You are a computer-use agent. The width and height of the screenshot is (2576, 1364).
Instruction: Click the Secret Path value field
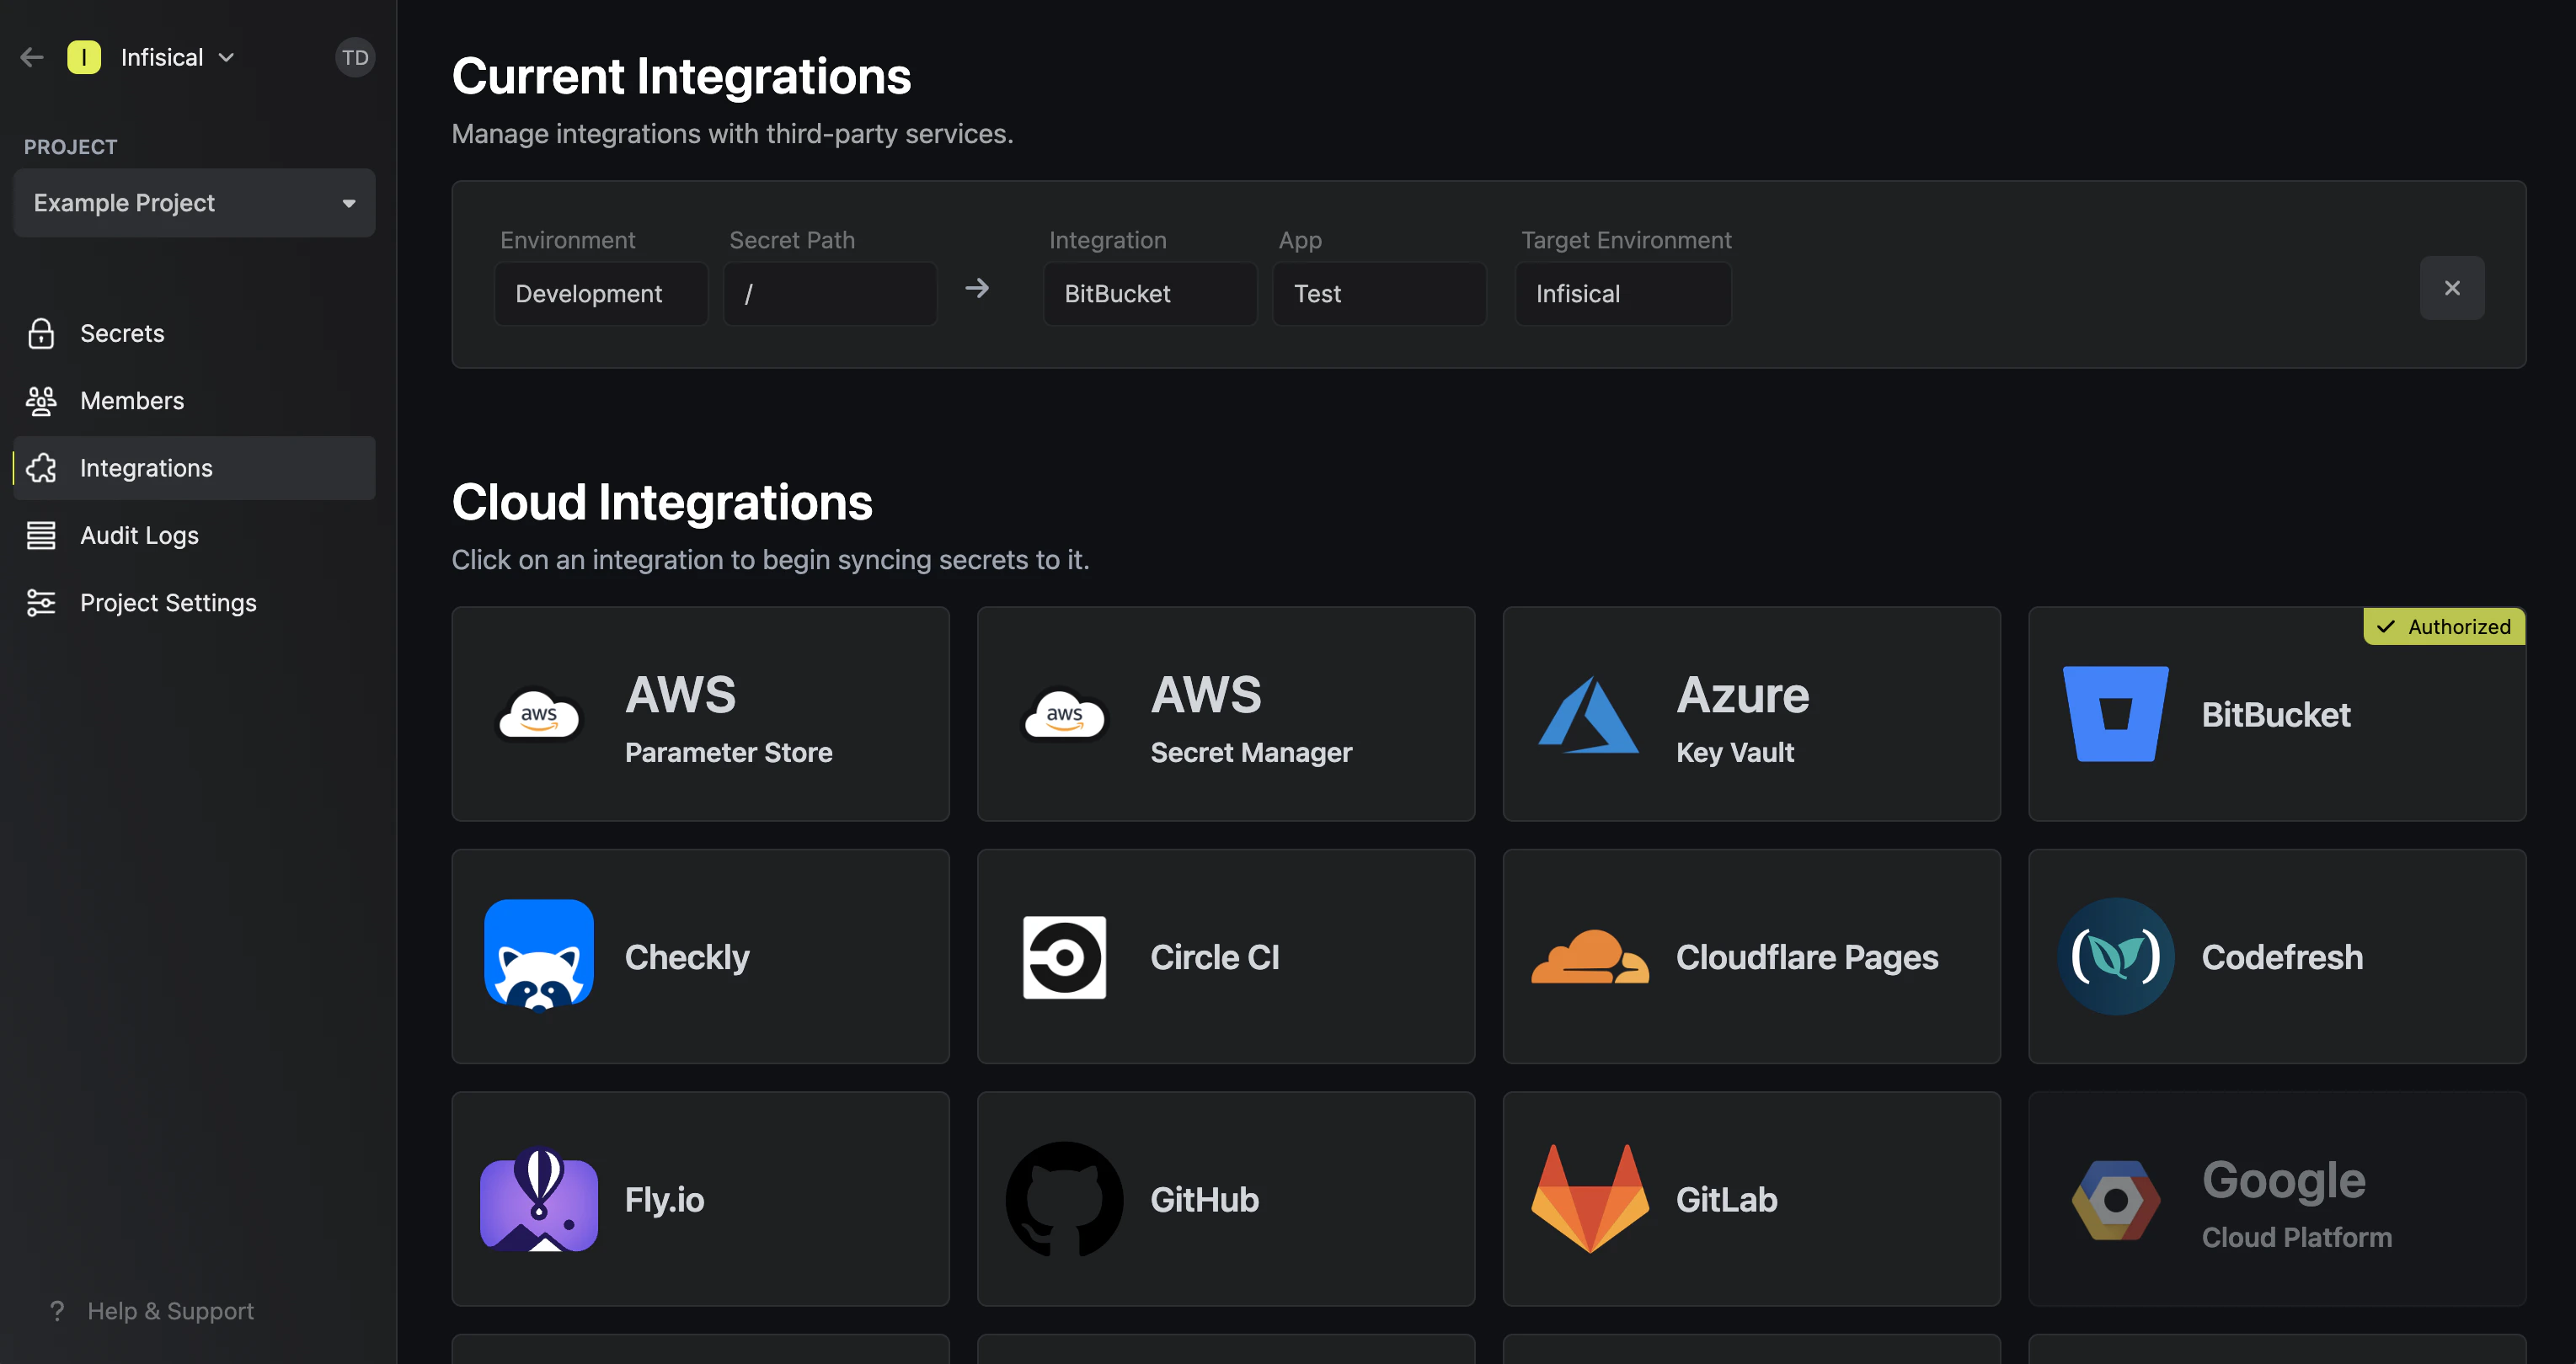(x=830, y=294)
